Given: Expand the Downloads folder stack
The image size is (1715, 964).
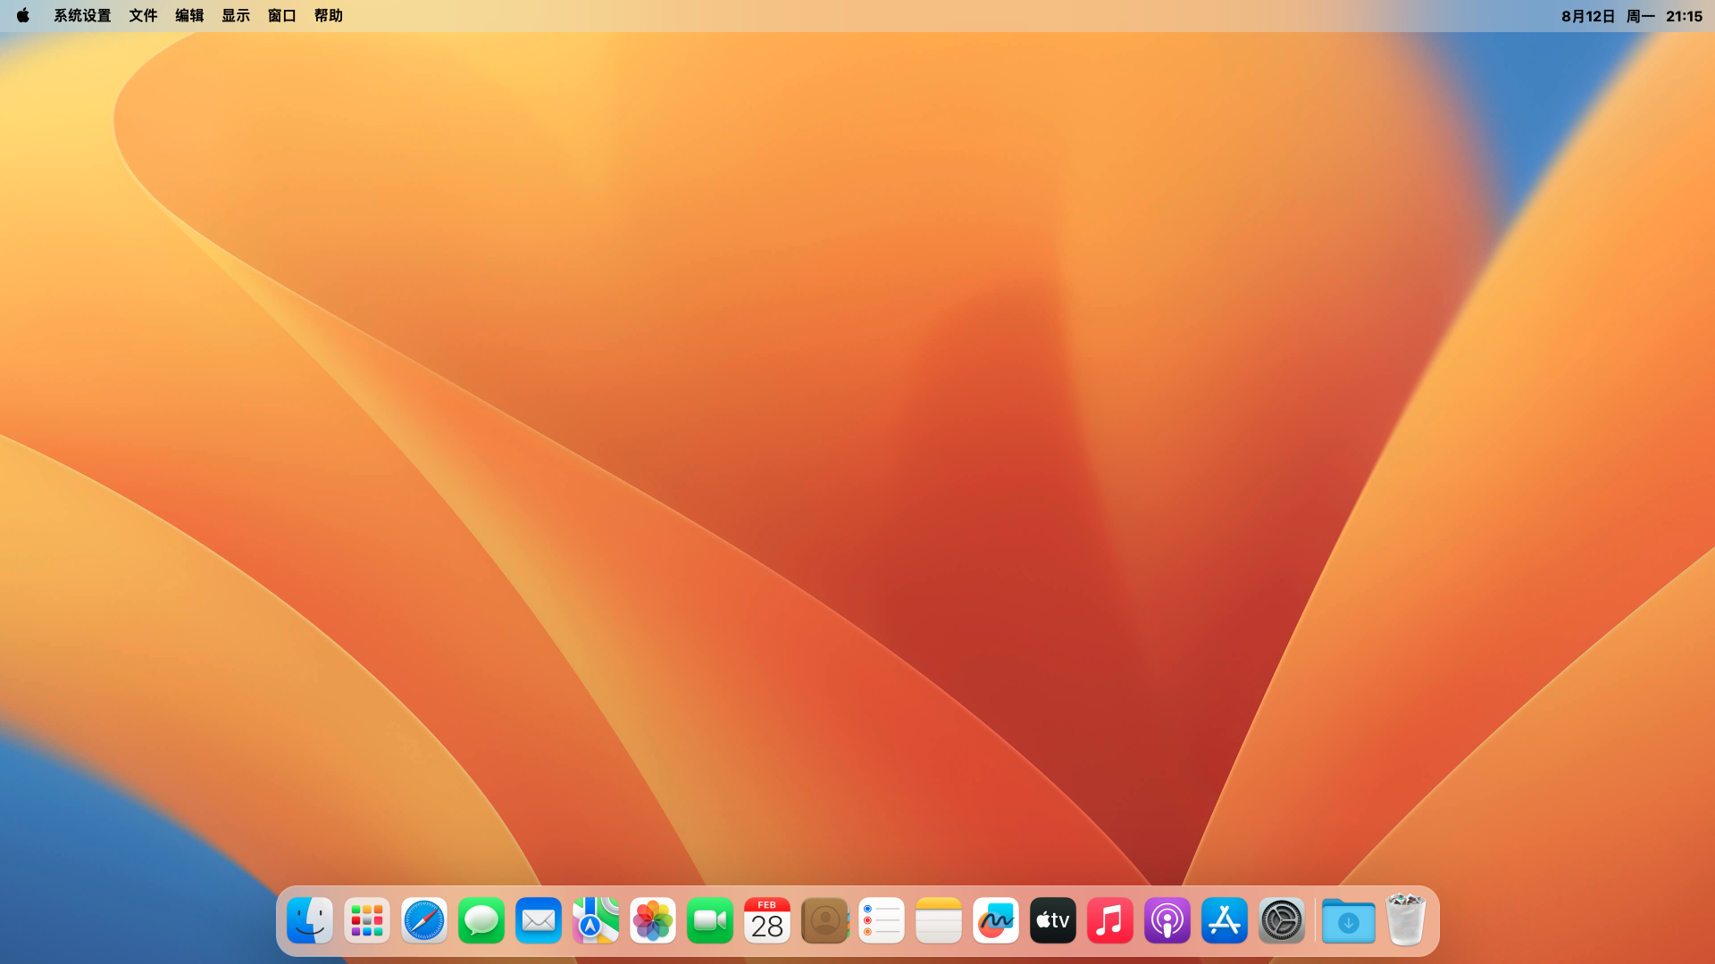Looking at the screenshot, I should pyautogui.click(x=1348, y=920).
